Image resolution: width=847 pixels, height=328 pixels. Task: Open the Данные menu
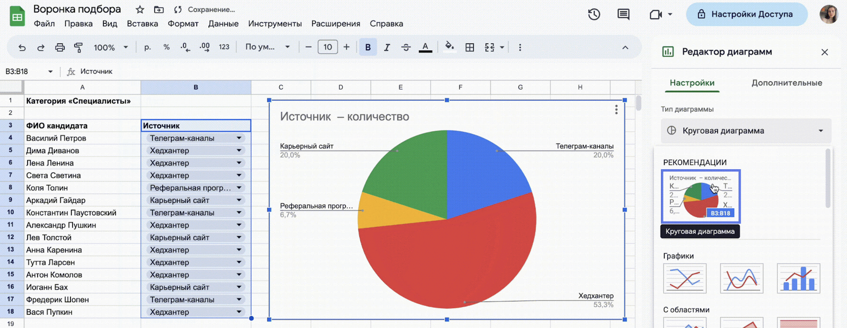point(223,24)
